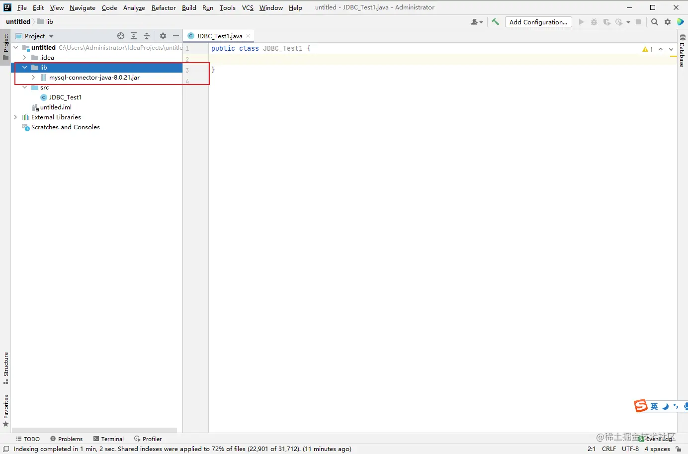Screen dimensions: 688x454
Task: Collapse the src folder
Action: click(x=24, y=88)
